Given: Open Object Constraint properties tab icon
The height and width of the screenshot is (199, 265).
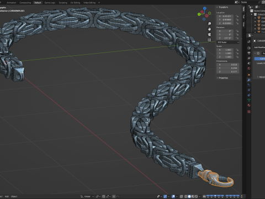Looking at the screenshot, I should (x=249, y=95).
